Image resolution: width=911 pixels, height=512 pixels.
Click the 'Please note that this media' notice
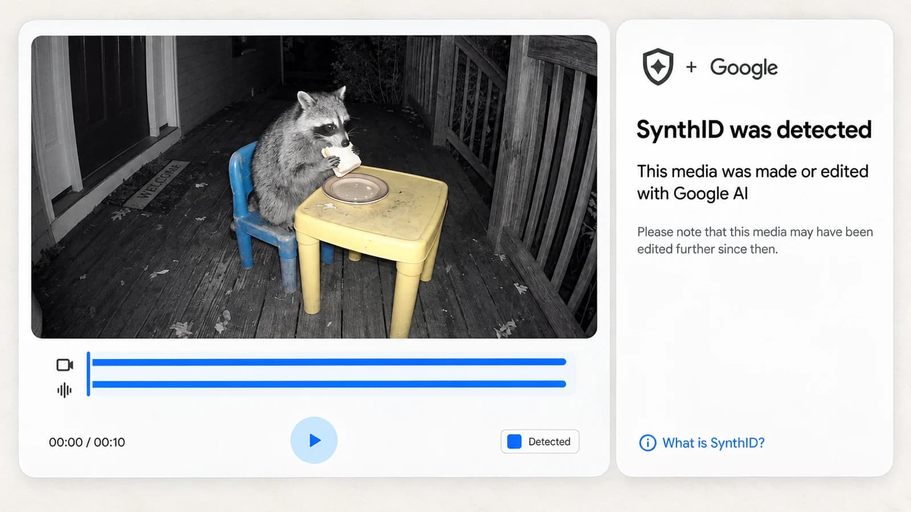(755, 240)
